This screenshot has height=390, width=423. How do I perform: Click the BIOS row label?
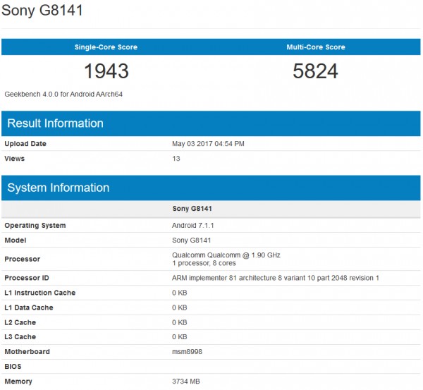[13, 367]
